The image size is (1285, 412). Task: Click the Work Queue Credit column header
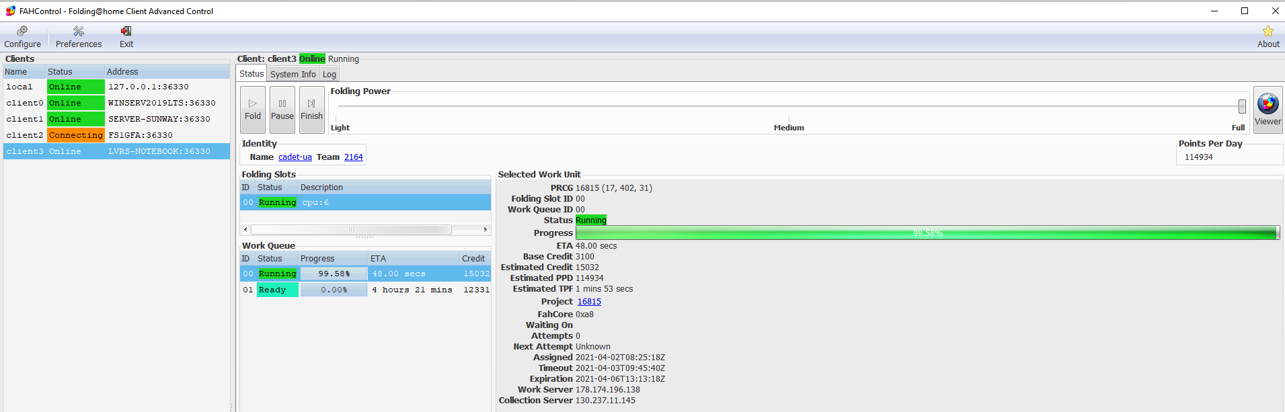[x=475, y=259]
